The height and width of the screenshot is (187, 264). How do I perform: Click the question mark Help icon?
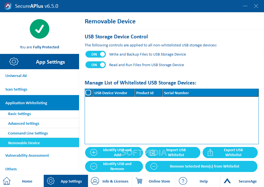(183, 181)
